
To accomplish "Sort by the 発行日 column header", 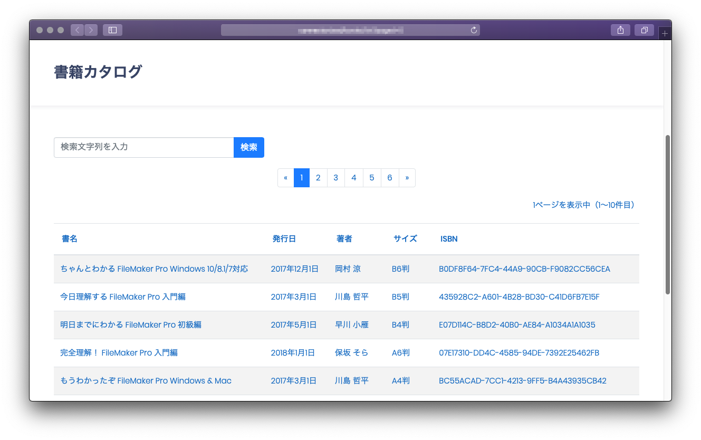I will [284, 239].
